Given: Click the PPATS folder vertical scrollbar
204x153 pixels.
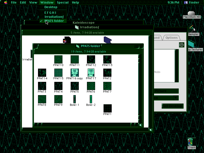Looking at the screenshot, I should tap(140, 88).
